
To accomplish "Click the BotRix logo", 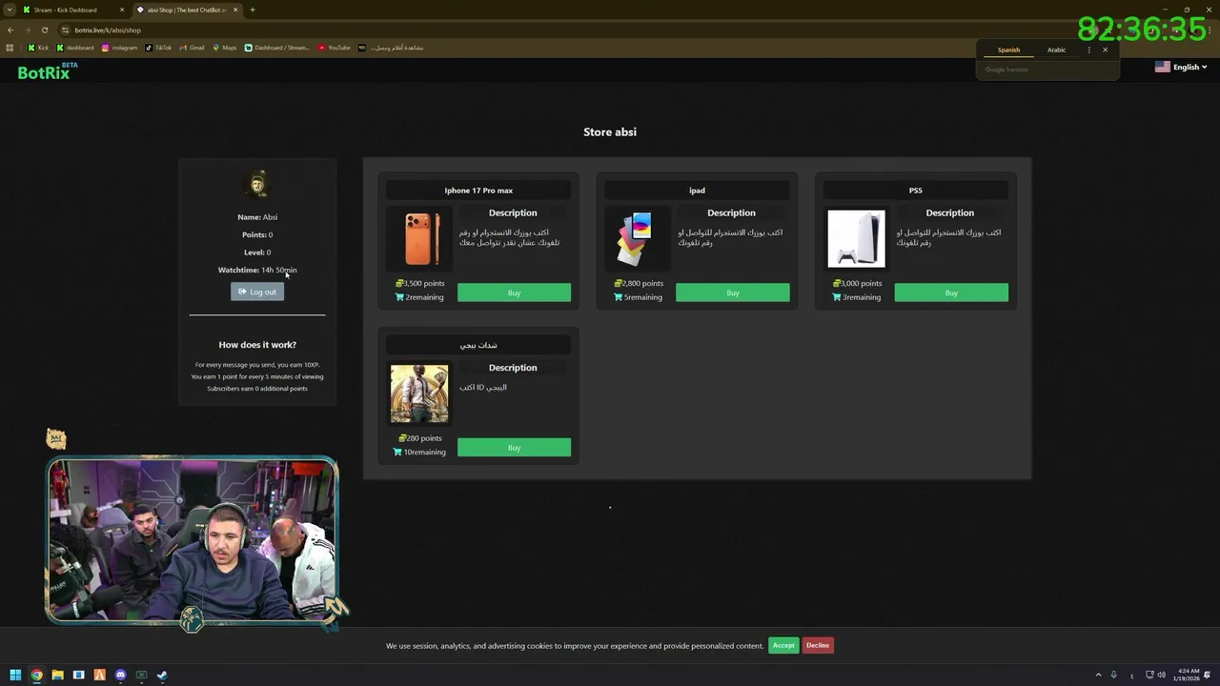I will tap(47, 71).
